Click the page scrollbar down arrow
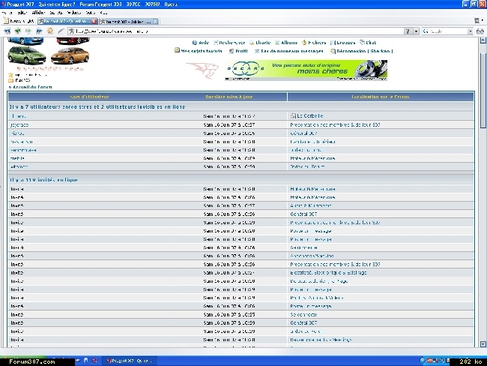Viewport: 487px width, 366px height. 483,344
